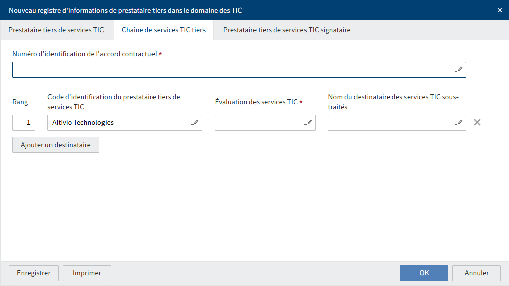Click the Altivio Technologies identification code field
Image resolution: width=509 pixels, height=286 pixels.
[x=125, y=123]
